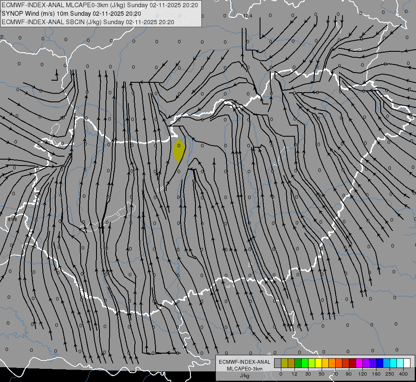Select the red-orange swatch starting at 70
This screenshot has width=416, height=382.
(x=339, y=363)
